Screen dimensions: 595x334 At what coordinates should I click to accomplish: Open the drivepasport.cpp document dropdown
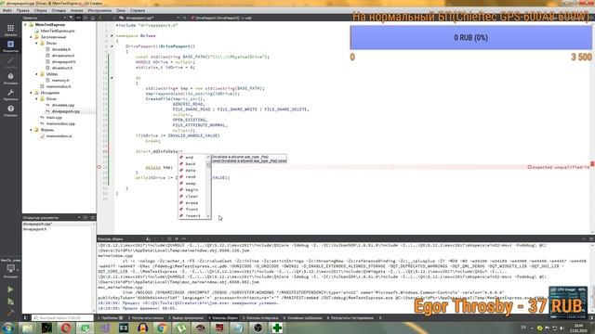(x=178, y=18)
